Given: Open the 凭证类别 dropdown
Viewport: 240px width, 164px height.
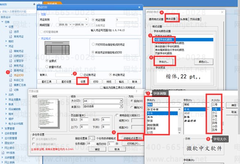Looking at the screenshot, I should 73,20.
